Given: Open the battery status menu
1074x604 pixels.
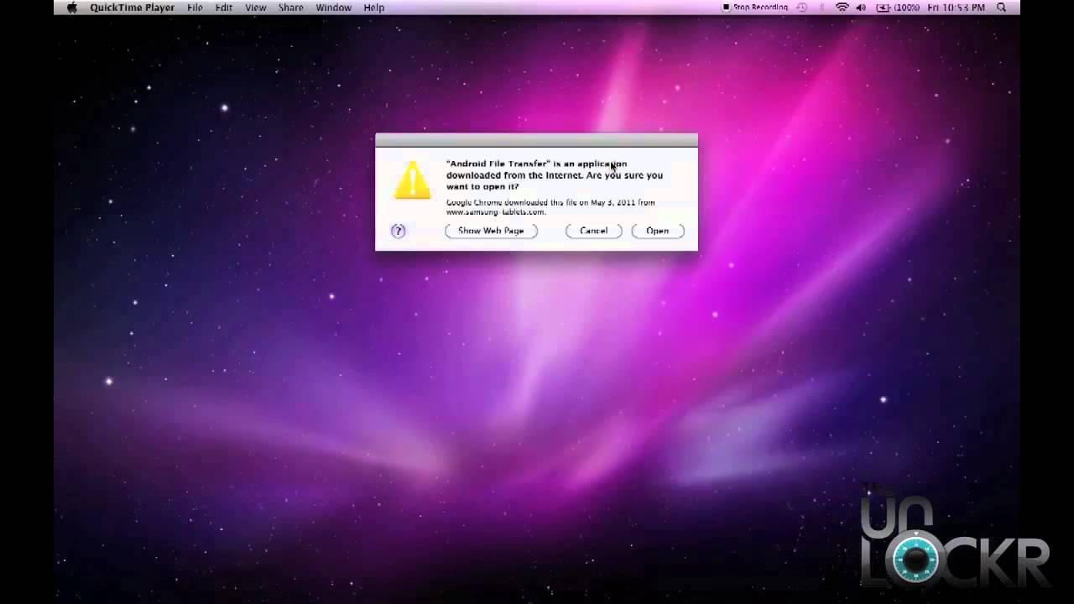Looking at the screenshot, I should coord(898,8).
